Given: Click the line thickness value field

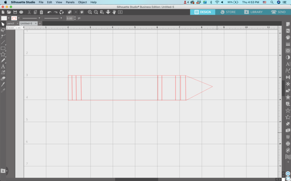Looking at the screenshot, I should coord(70,18).
